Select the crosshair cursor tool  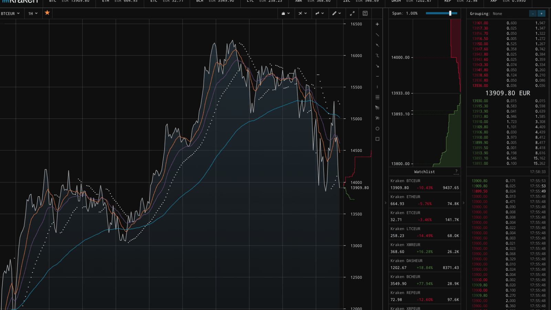point(377,24)
